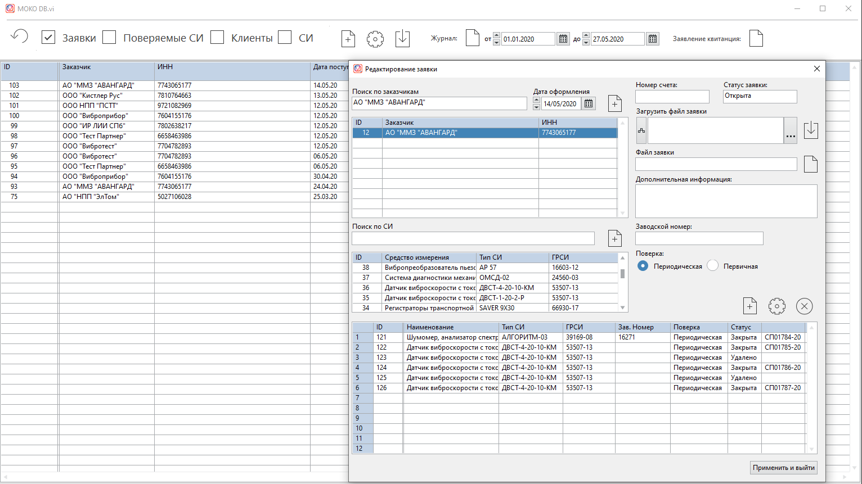Click the gear settings icon in main toolbar

[x=375, y=39]
